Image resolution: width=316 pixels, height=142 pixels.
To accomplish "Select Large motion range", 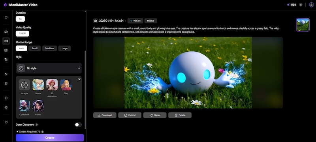I will point(64,49).
